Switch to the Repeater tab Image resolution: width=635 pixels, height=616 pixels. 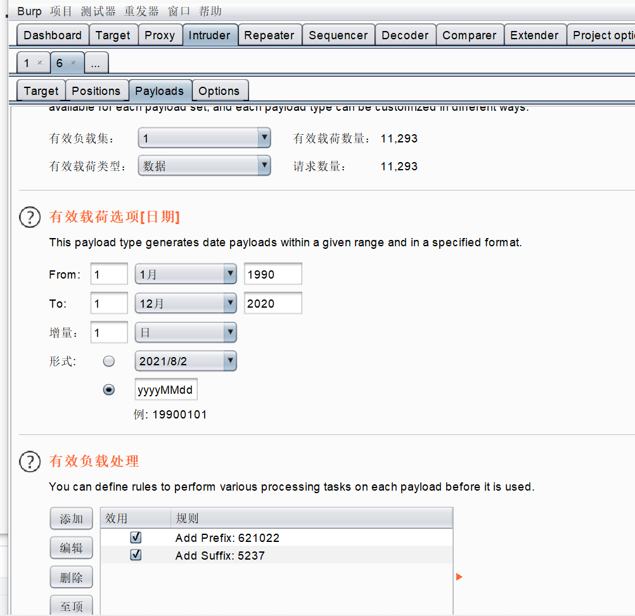(x=269, y=35)
